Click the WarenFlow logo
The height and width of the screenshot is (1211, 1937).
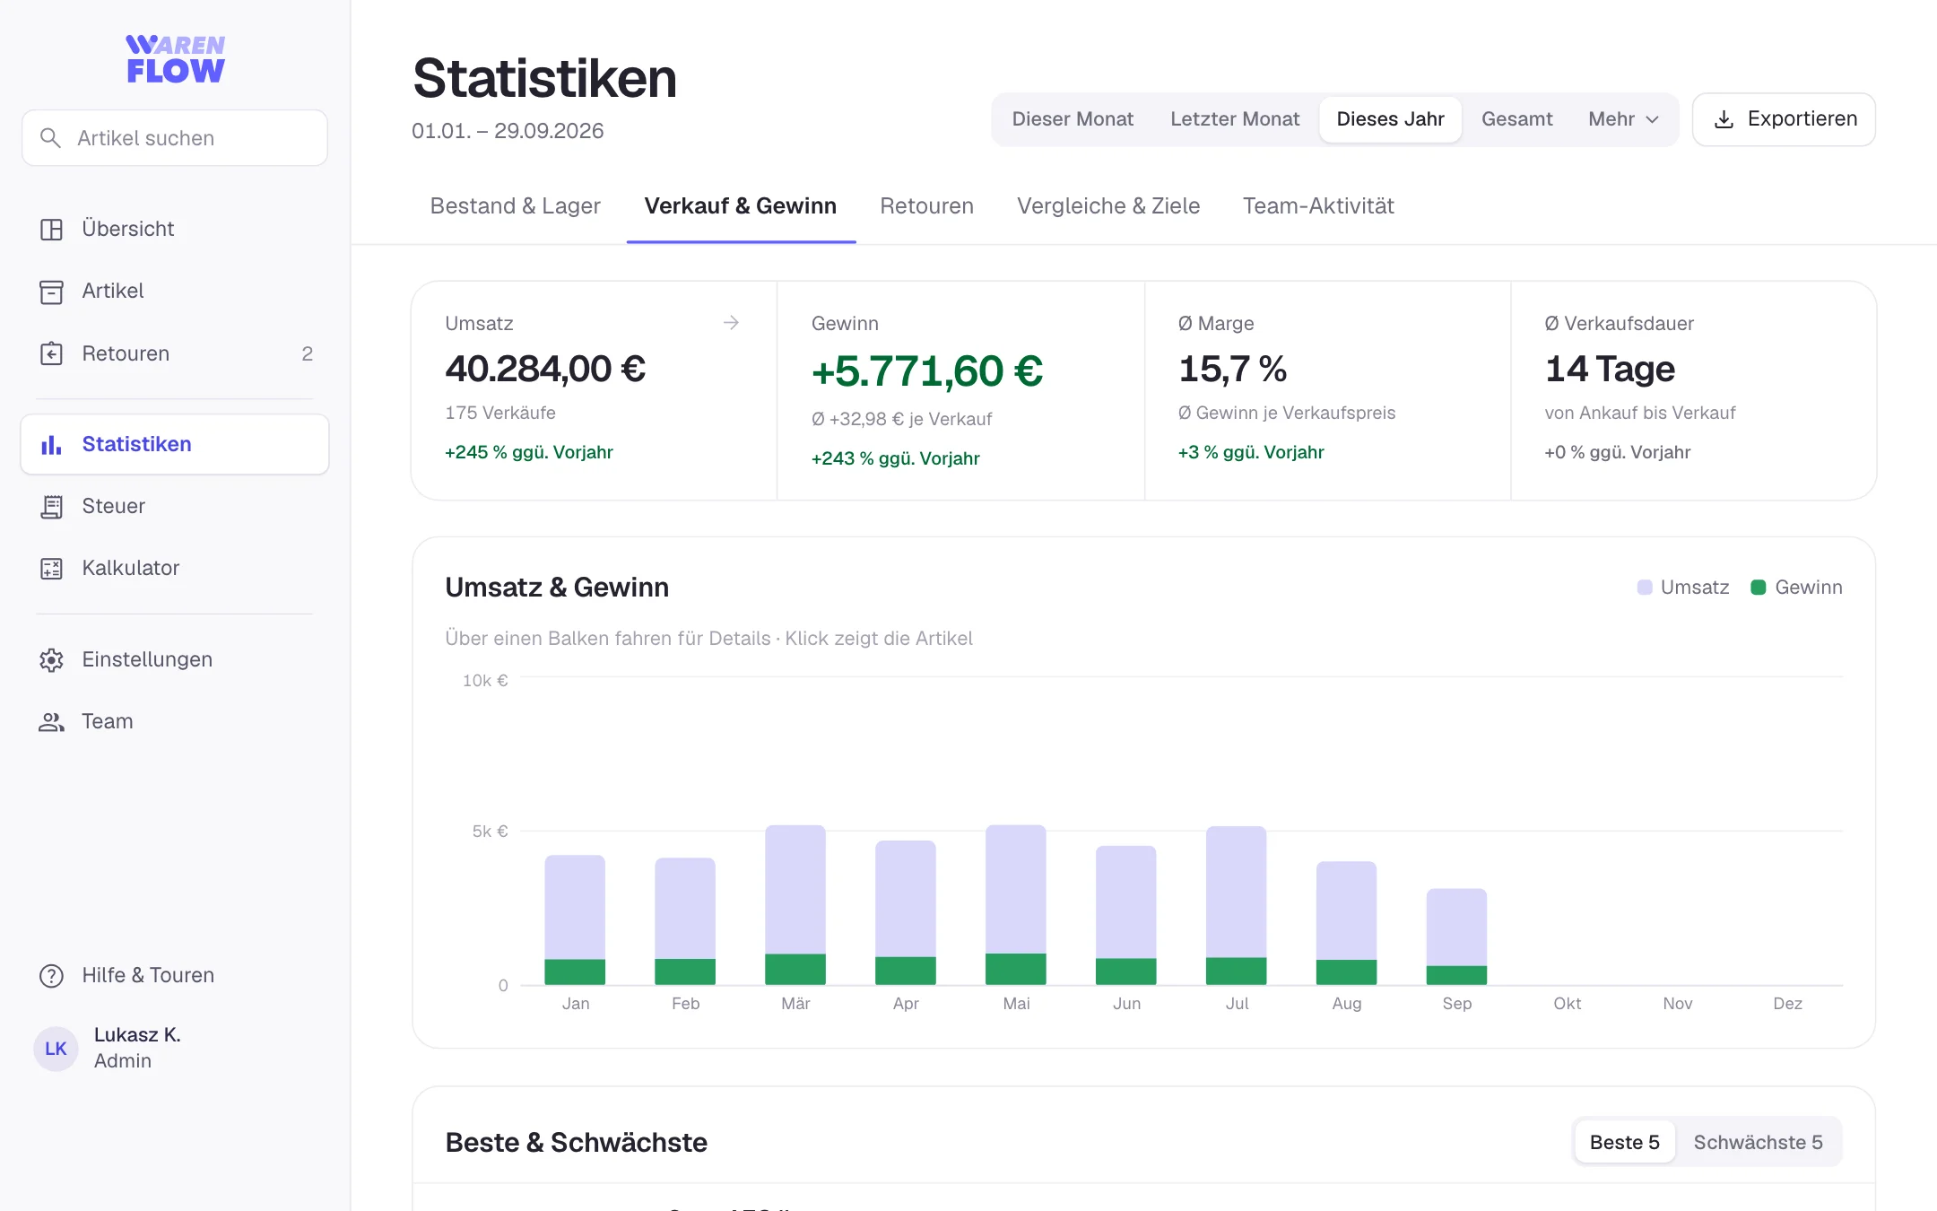point(175,59)
